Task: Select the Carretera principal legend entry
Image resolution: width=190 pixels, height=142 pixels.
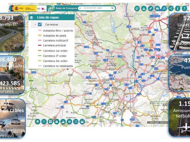Action: click(x=54, y=45)
